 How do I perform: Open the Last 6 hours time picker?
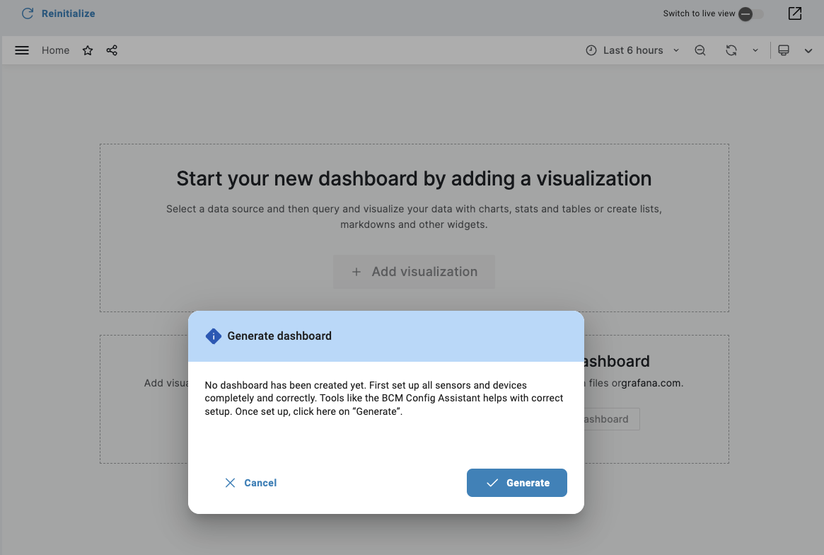click(632, 50)
